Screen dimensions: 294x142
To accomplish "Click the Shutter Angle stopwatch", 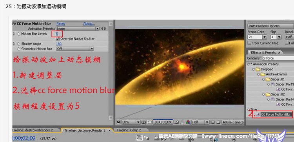I will tap(18, 44).
